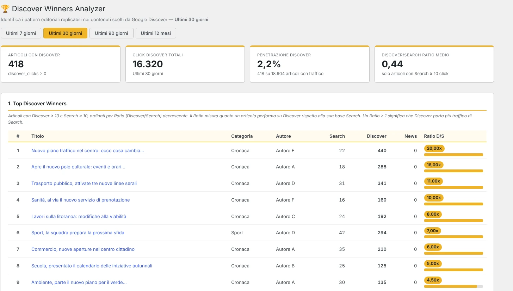Select the Ultimi 12 mesi range

coord(156,33)
